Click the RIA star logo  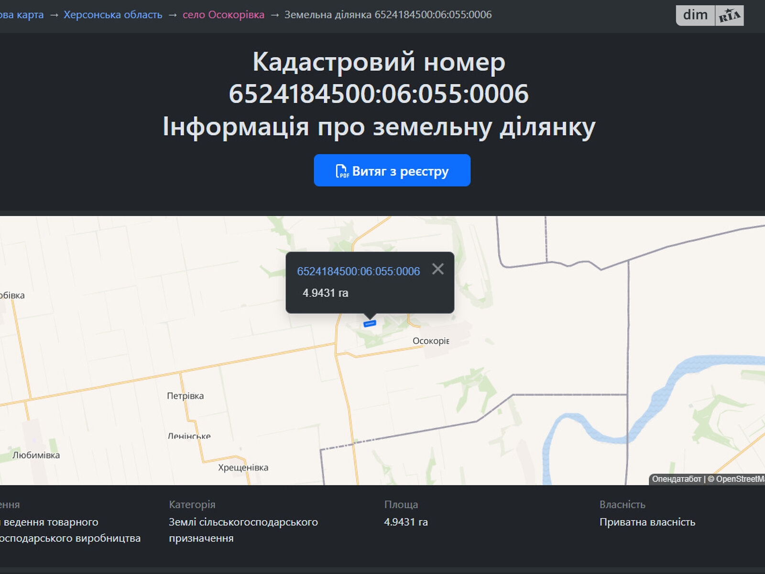click(x=730, y=15)
